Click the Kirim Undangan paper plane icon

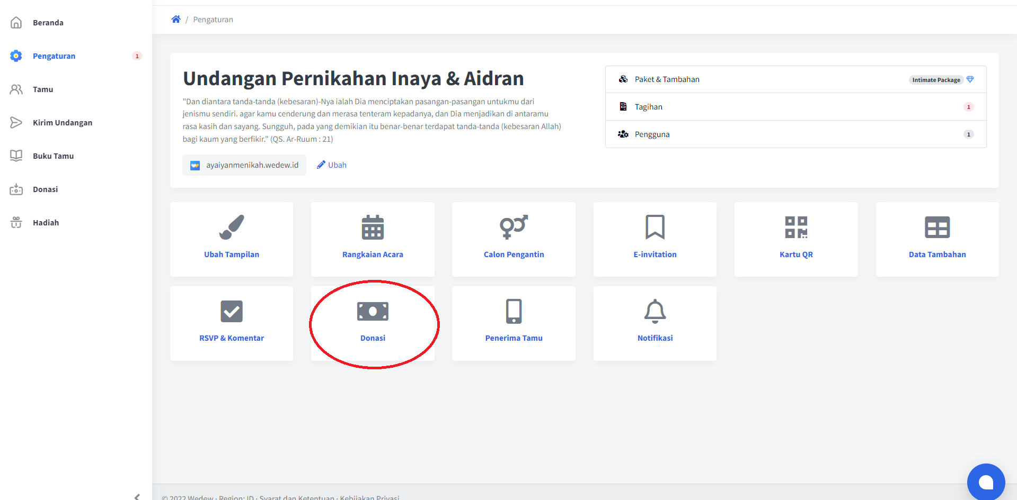coord(16,123)
